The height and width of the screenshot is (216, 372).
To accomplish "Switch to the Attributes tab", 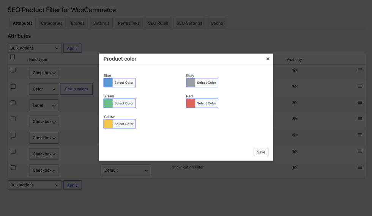I will click(x=22, y=23).
